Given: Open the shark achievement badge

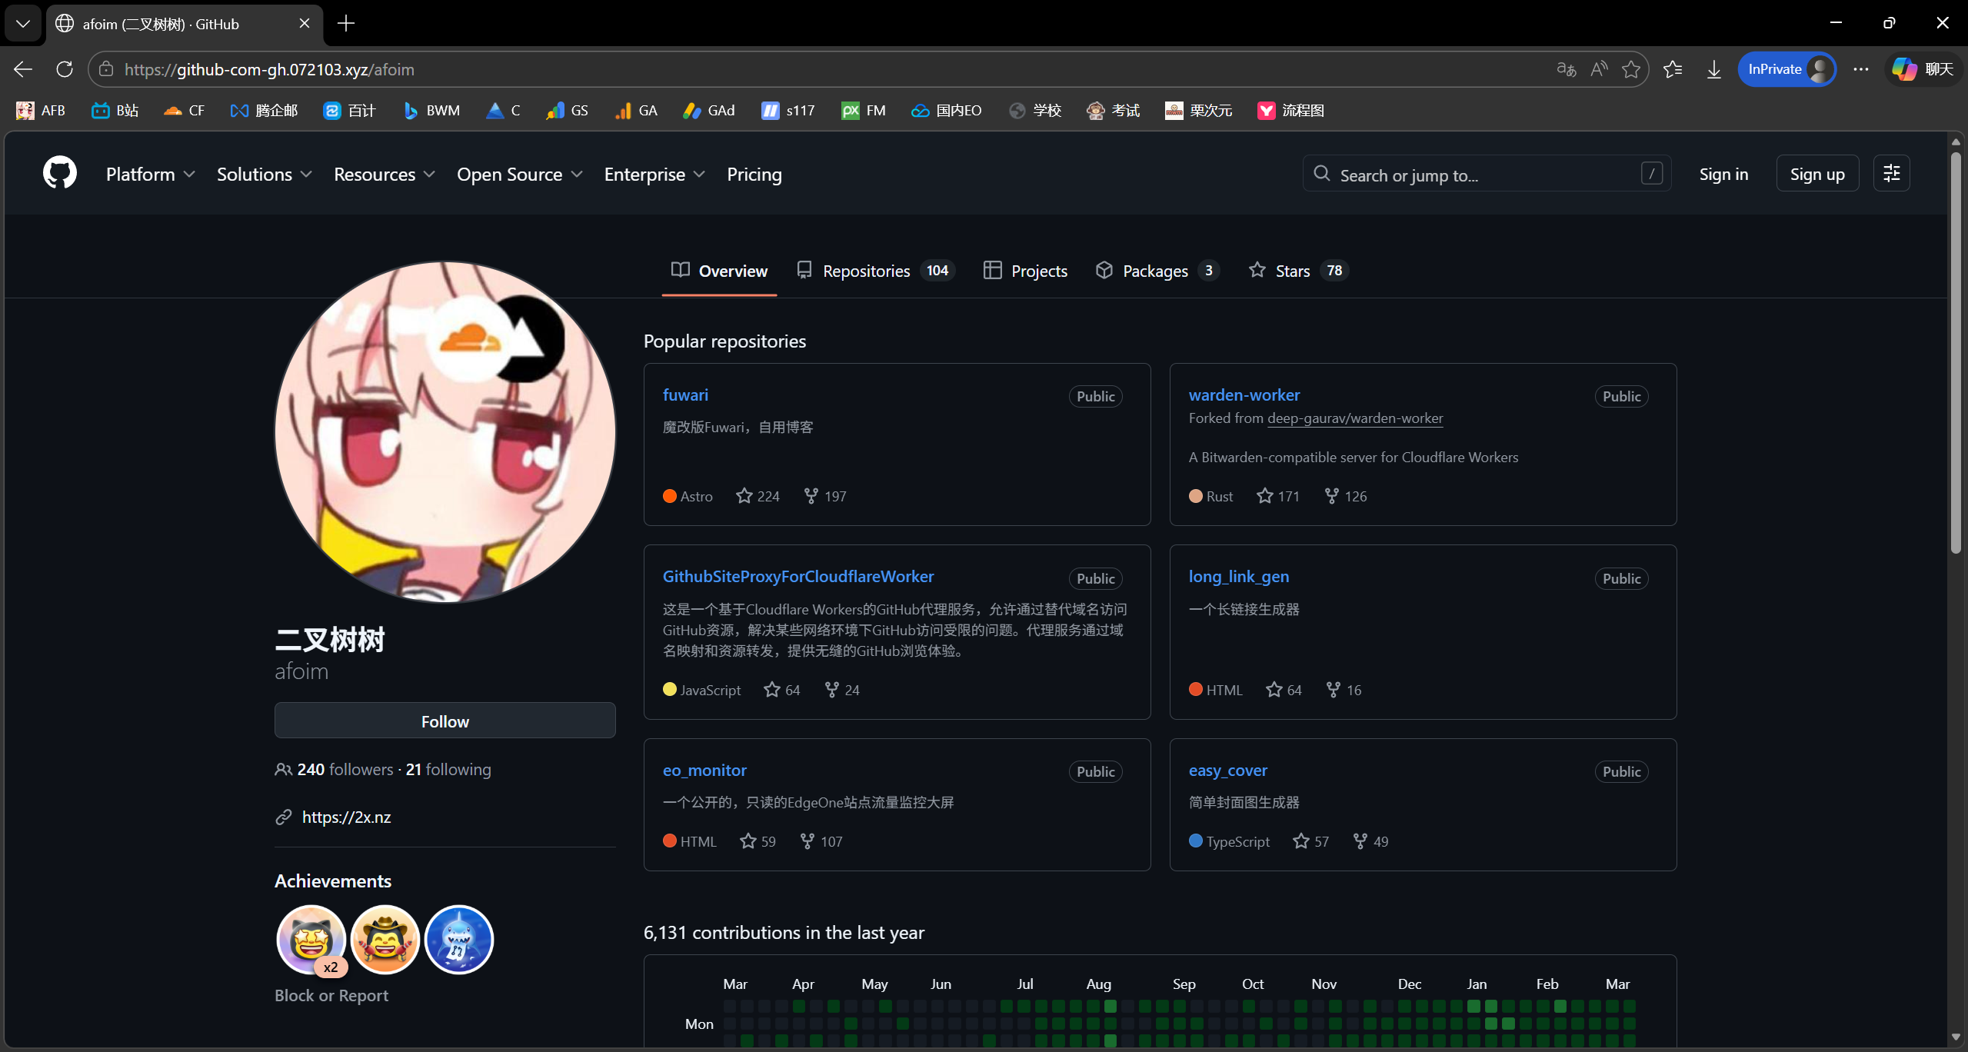Looking at the screenshot, I should (458, 939).
